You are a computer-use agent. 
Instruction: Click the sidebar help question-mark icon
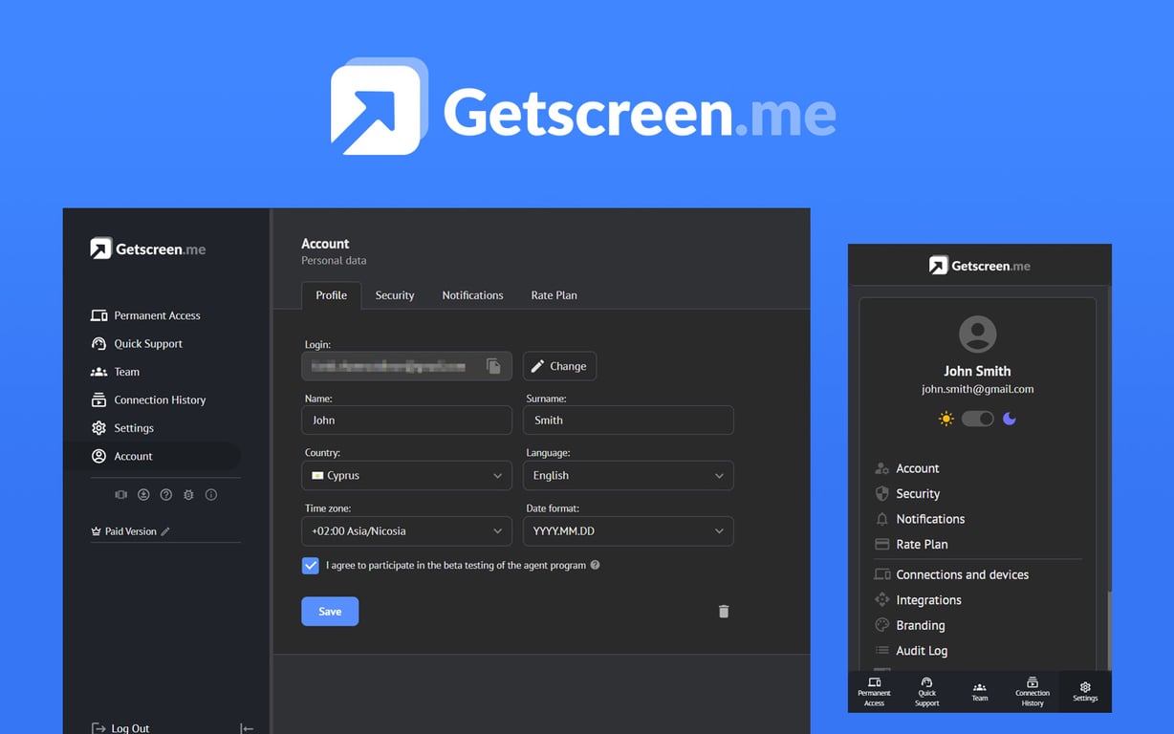[166, 495]
